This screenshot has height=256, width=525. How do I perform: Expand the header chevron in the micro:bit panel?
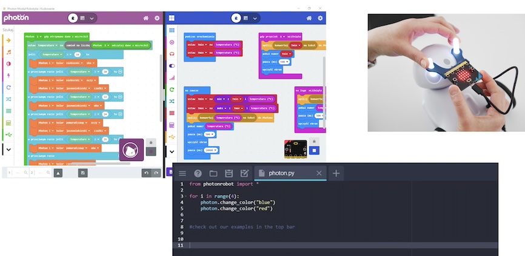point(255,18)
